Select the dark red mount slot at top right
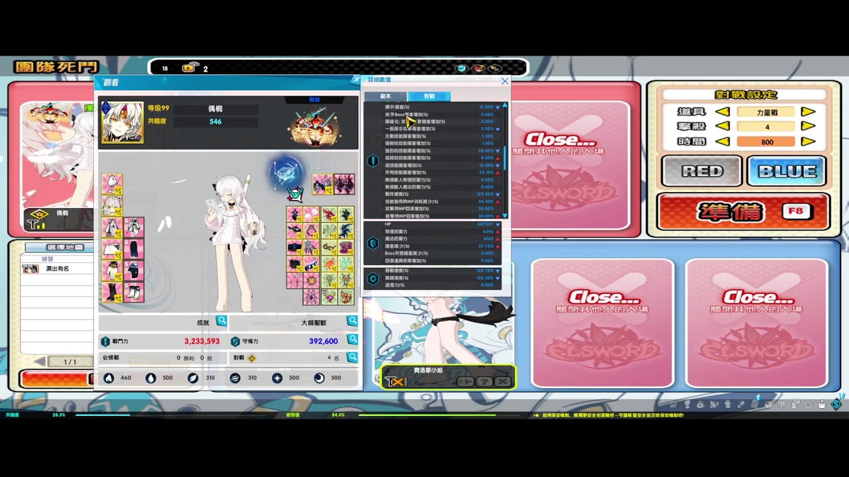The width and height of the screenshot is (849, 477). pyautogui.click(x=344, y=184)
